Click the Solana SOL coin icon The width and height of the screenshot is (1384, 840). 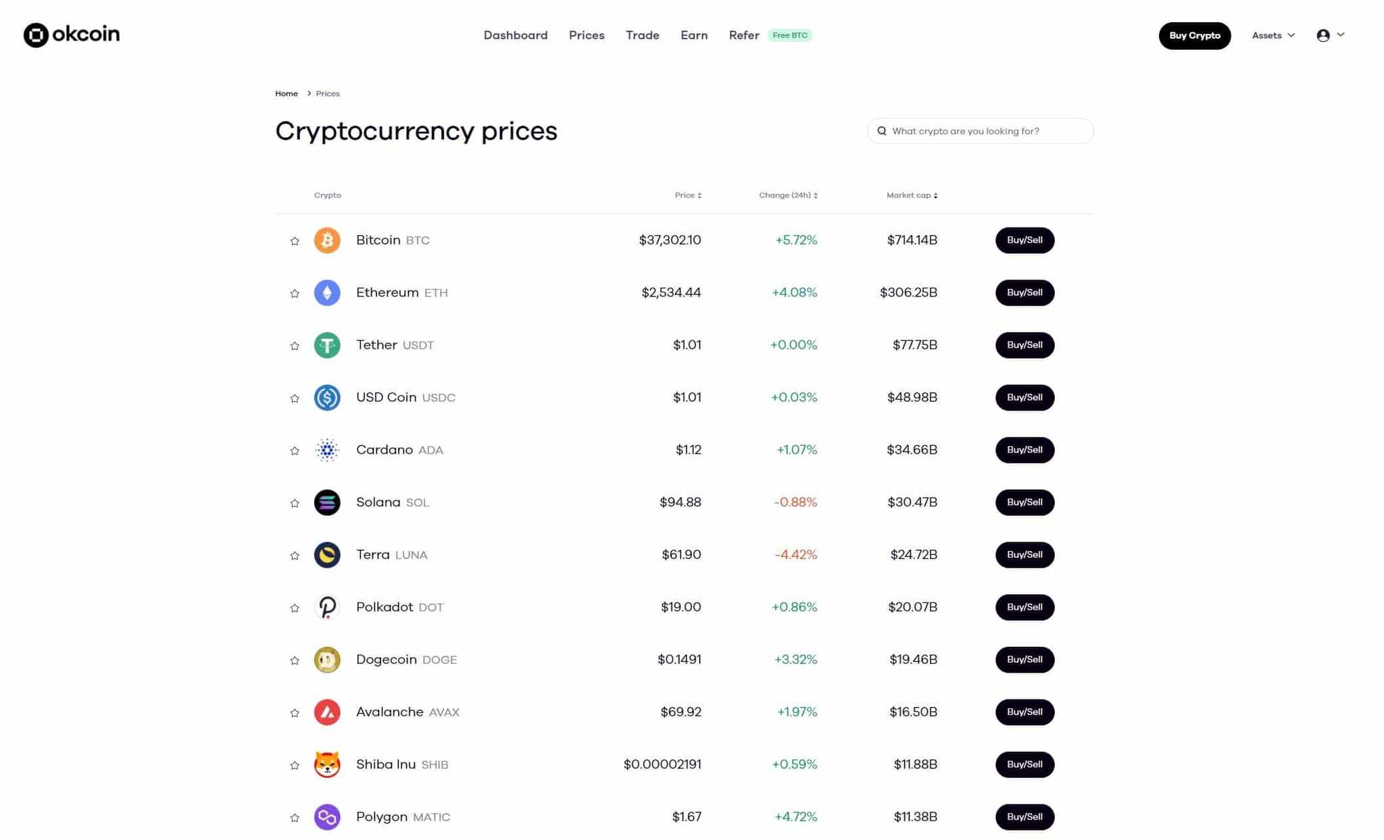point(327,502)
